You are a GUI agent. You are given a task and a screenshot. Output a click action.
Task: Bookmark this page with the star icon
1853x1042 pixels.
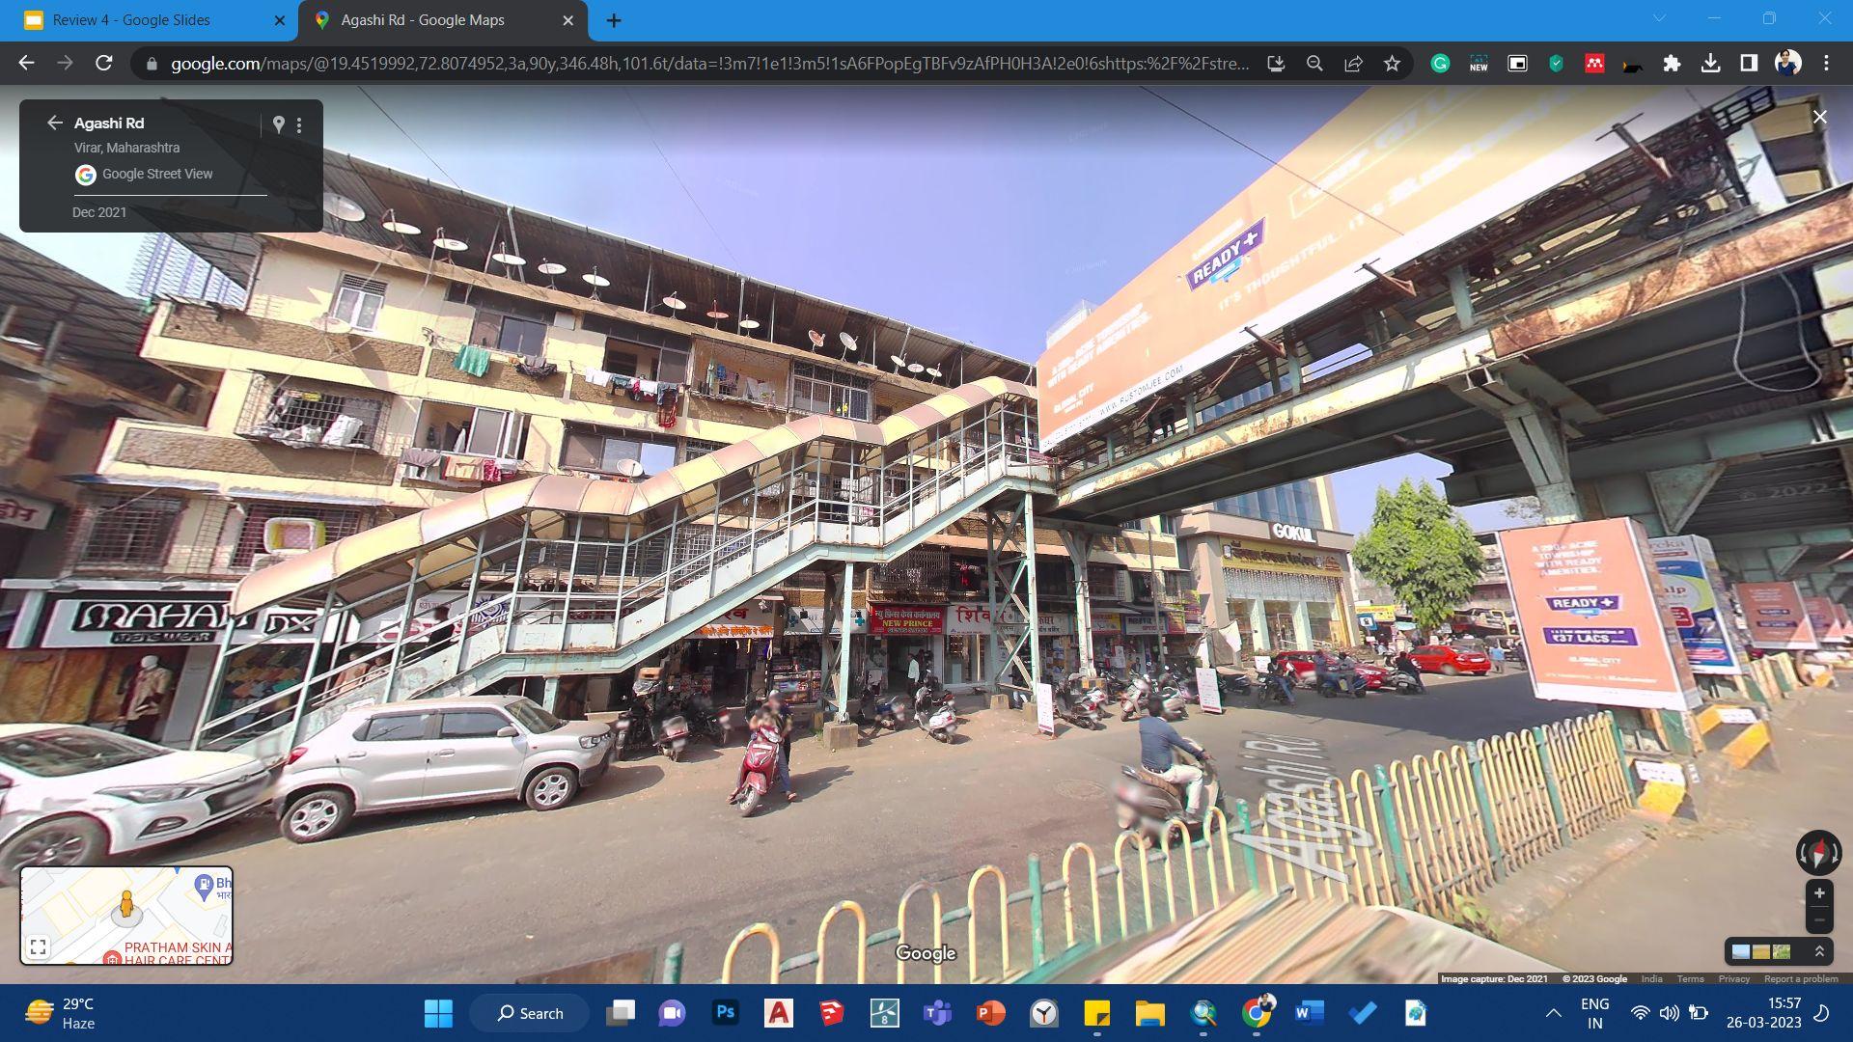pos(1392,64)
